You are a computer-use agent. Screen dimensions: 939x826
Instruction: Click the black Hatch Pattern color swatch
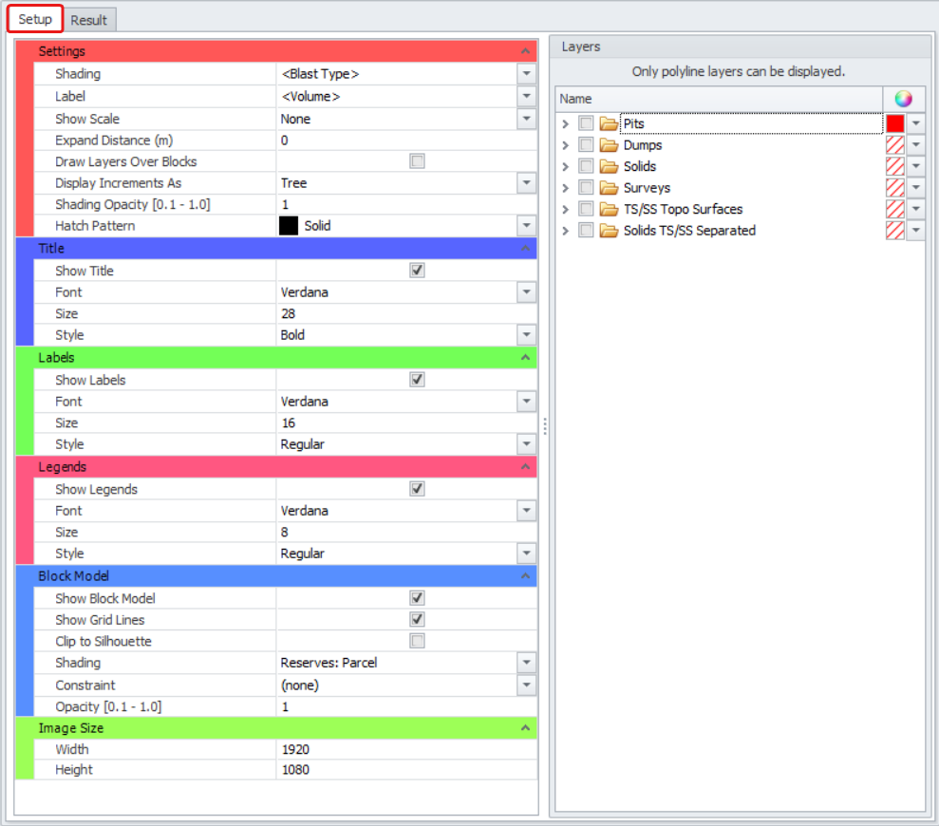[x=289, y=226]
